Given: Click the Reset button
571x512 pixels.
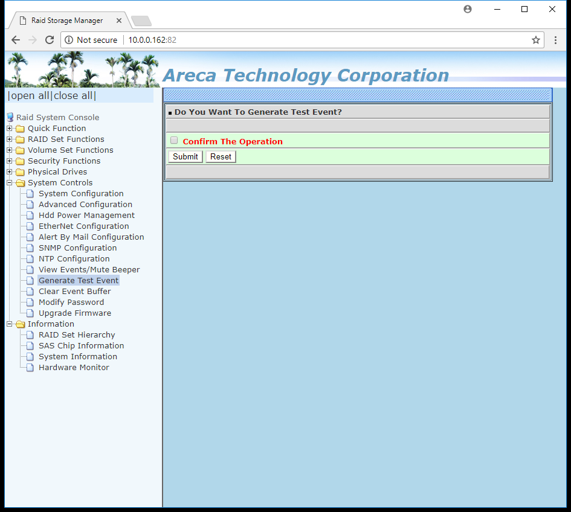Looking at the screenshot, I should 221,157.
